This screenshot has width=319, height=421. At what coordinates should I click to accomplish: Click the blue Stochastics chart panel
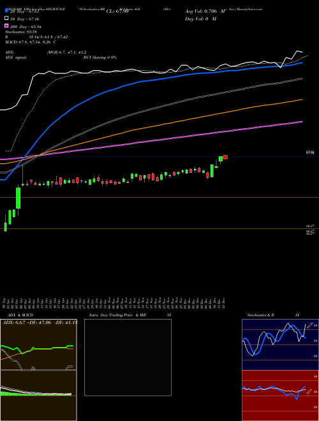(x=280, y=344)
